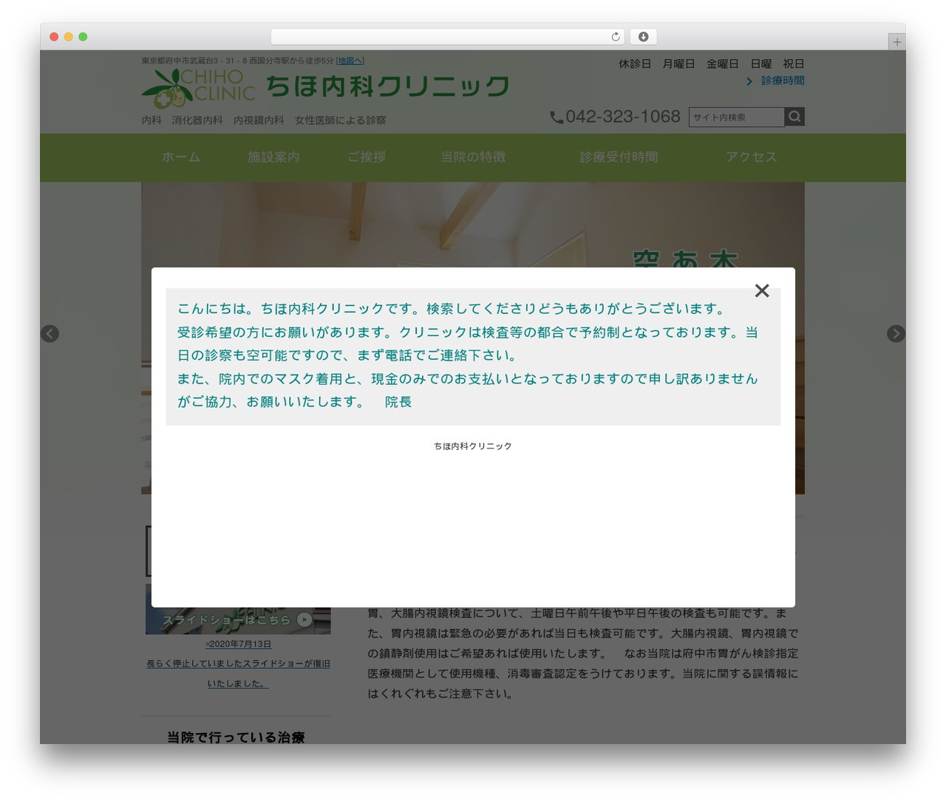Open the ホーム menu item
Viewport: 946px width, 801px height.
(x=181, y=157)
